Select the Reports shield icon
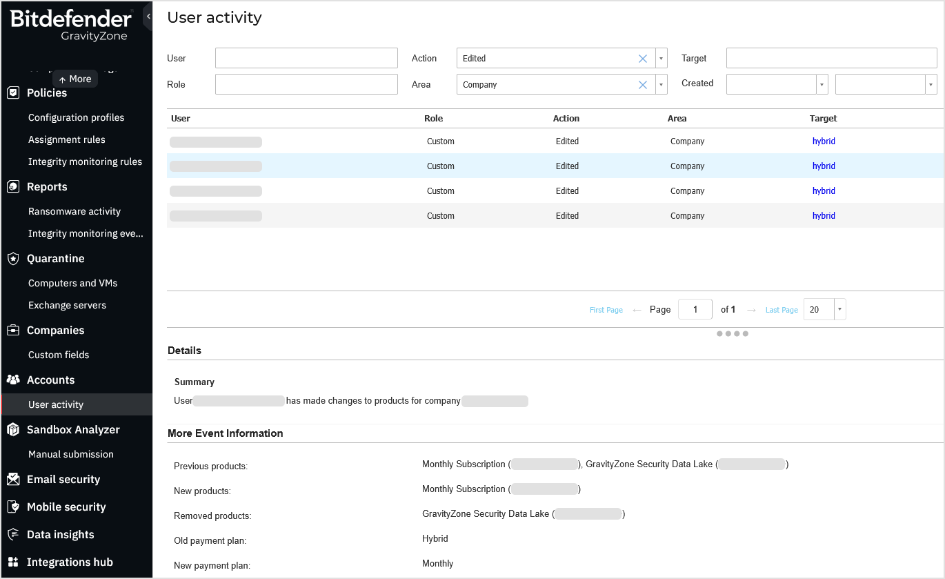Viewport: 945px width, 579px height. 14,186
